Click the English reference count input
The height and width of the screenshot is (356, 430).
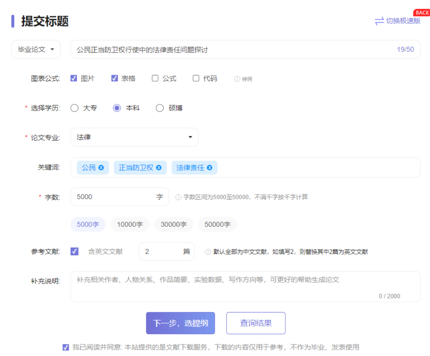coord(167,251)
